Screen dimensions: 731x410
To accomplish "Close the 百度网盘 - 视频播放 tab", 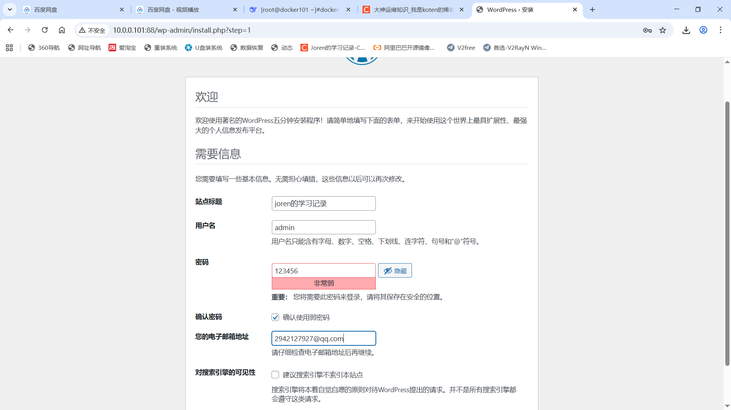I will (235, 10).
